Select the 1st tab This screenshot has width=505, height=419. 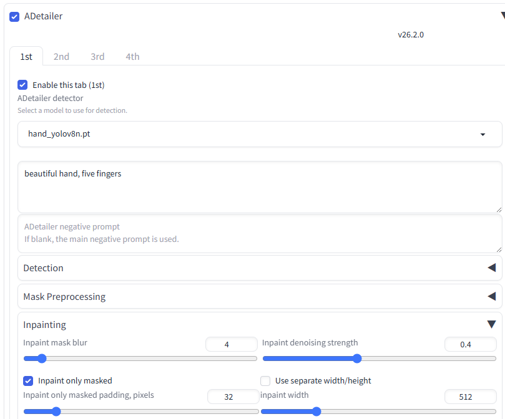[26, 57]
